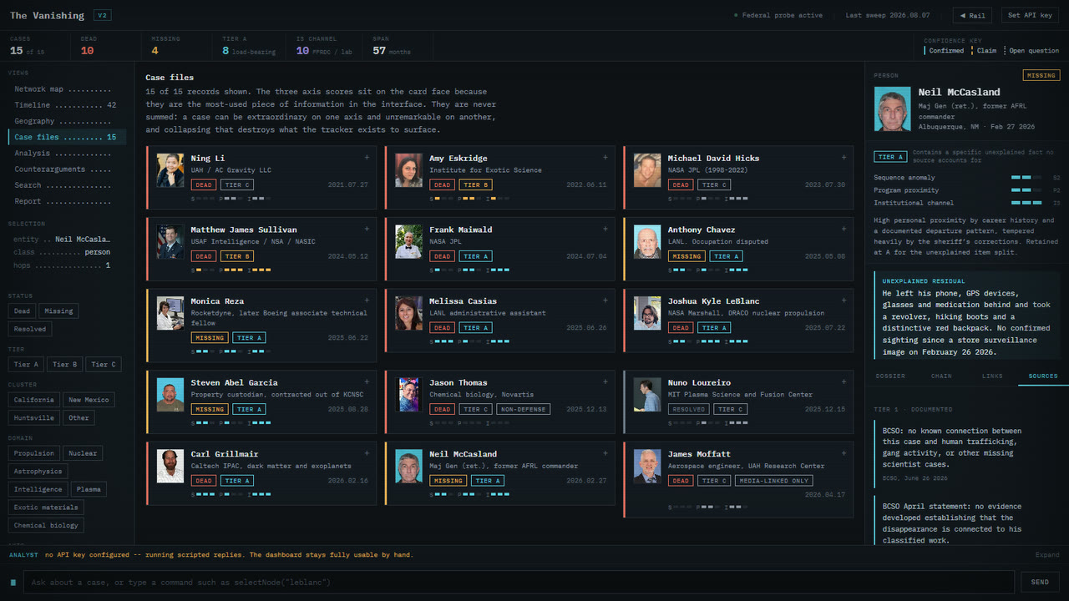
Task: Toggle the Huntsville cluster filter
Action: click(x=34, y=418)
